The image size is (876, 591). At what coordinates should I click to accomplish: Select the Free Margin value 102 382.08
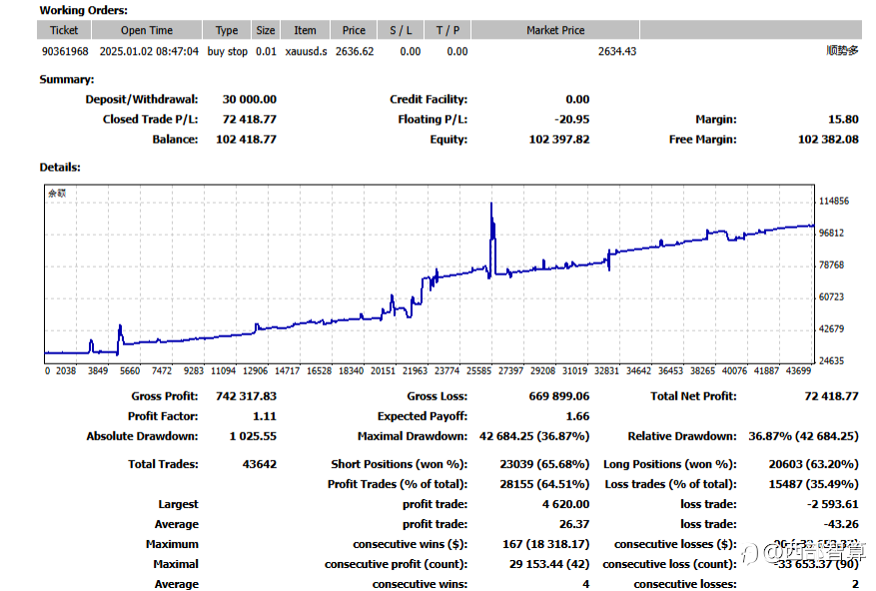point(828,140)
